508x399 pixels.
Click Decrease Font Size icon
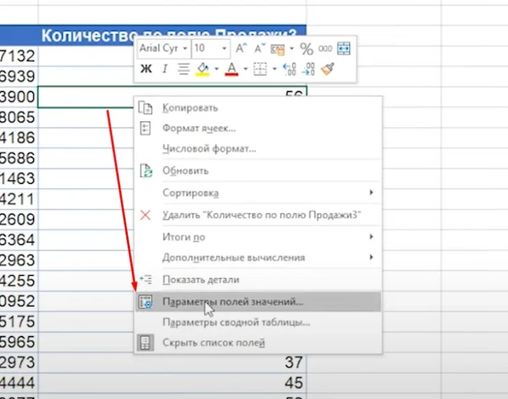pos(258,49)
